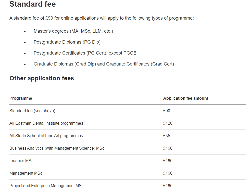The image size is (251, 194).
Task: Click Graduate Diplomas and Graduate Certificates item
Action: [x=104, y=64]
